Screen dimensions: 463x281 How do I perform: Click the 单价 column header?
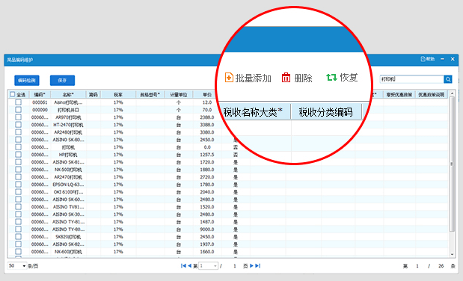coord(207,94)
